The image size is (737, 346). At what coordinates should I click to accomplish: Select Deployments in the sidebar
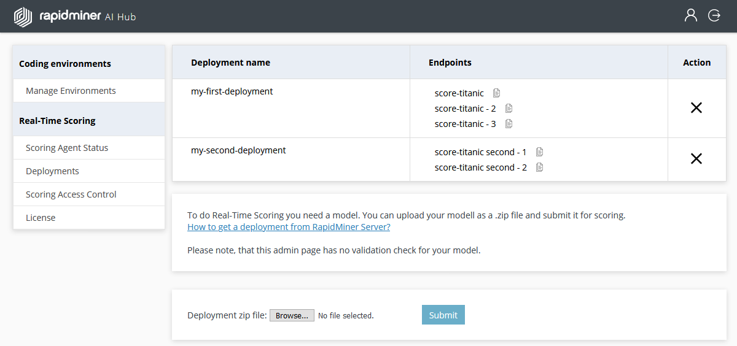tap(52, 171)
